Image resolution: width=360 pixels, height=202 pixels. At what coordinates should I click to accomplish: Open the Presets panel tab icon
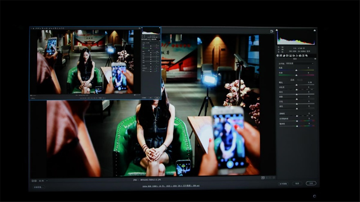pos(303,56)
